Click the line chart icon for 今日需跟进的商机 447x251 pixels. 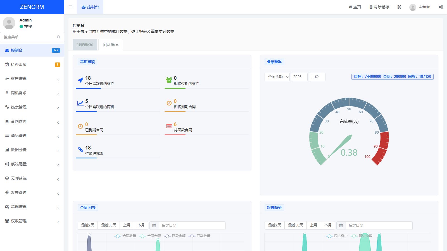[80, 103]
